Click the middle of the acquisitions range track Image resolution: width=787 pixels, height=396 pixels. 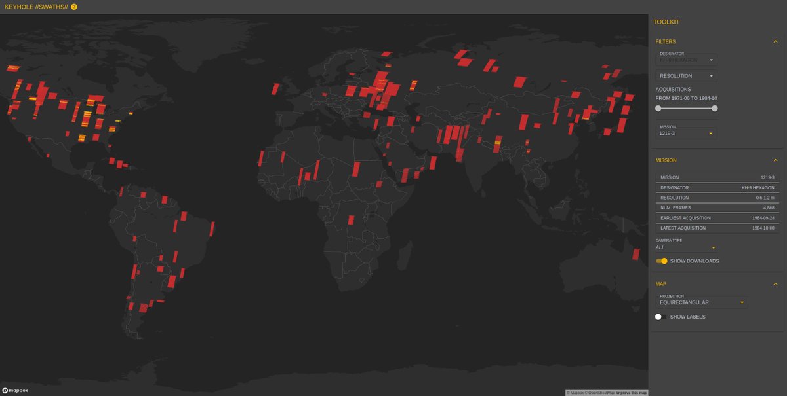[x=686, y=109]
